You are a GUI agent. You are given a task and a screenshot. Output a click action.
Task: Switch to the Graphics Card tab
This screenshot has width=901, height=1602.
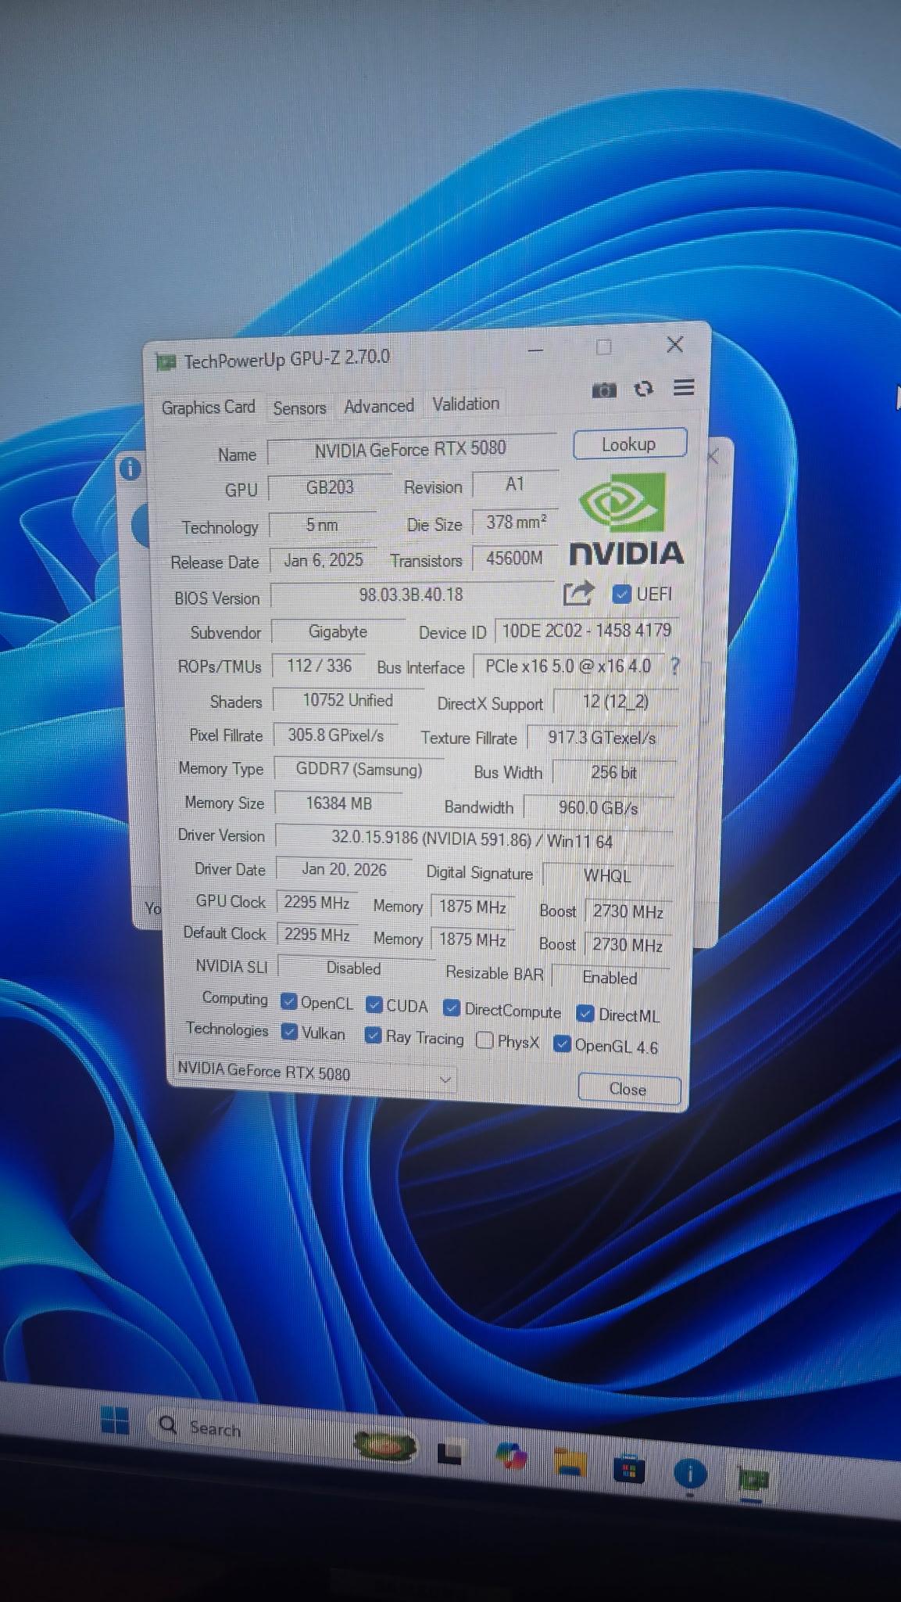pyautogui.click(x=208, y=408)
